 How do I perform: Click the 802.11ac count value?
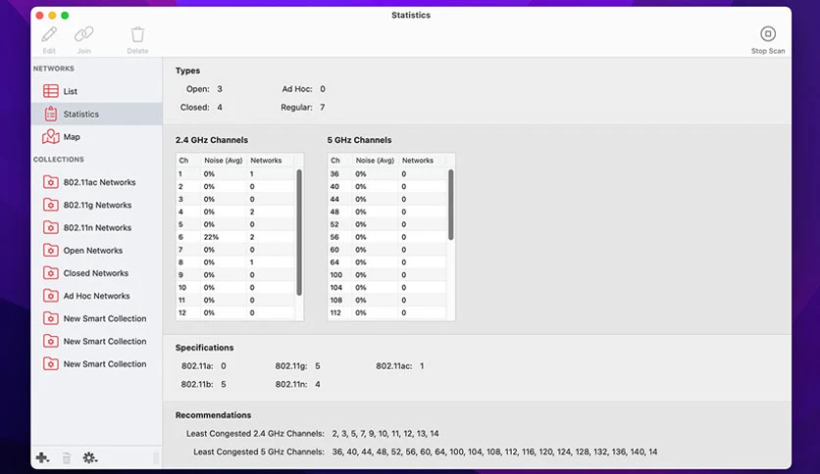(x=422, y=366)
